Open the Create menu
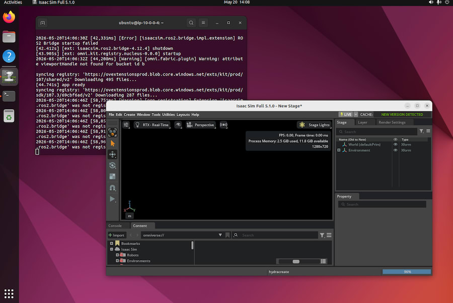Screen dimensions: 453x303 pos(129,114)
